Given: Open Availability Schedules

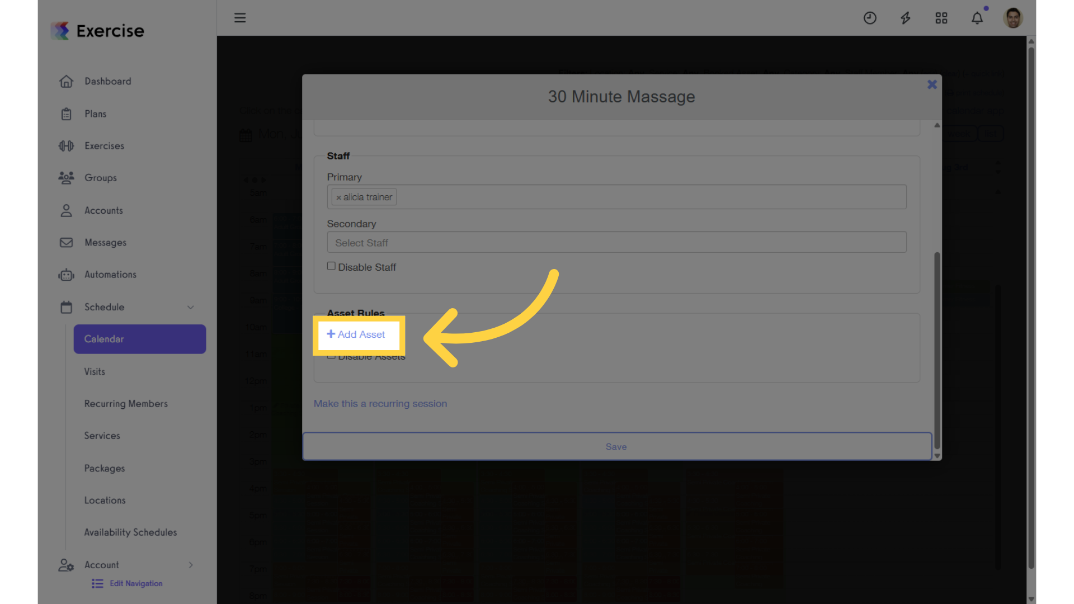Looking at the screenshot, I should pyautogui.click(x=130, y=532).
